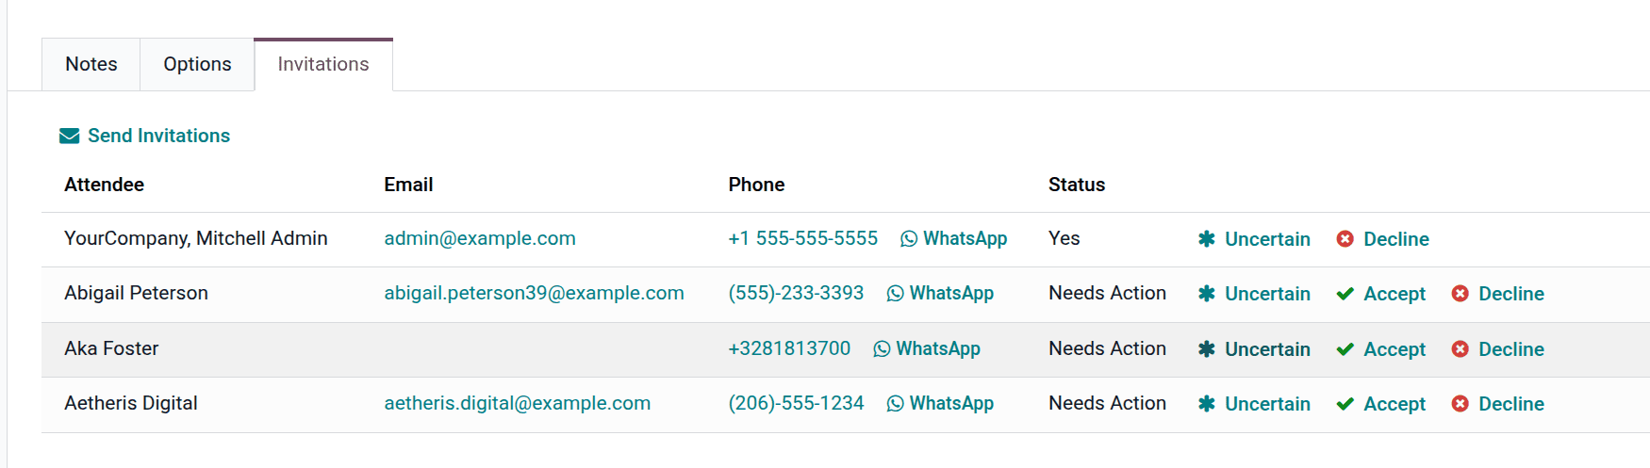Click WhatsApp icon for Aka Foster
The width and height of the screenshot is (1650, 468).
(x=882, y=349)
